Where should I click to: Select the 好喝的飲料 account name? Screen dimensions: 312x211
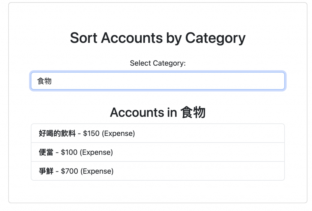[57, 133]
